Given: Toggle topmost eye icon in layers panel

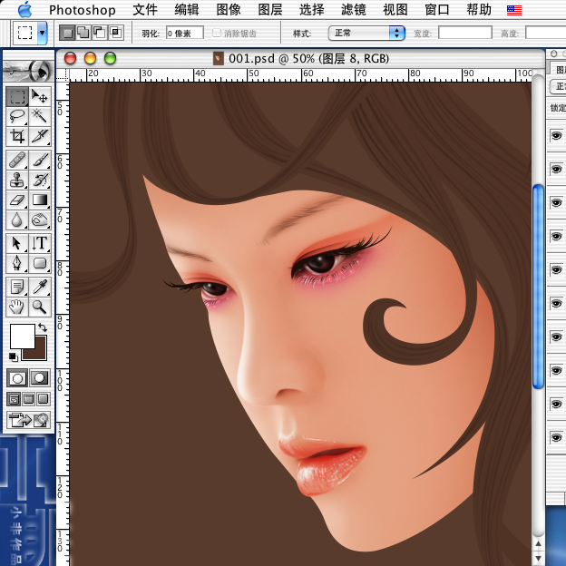Looking at the screenshot, I should (556, 136).
